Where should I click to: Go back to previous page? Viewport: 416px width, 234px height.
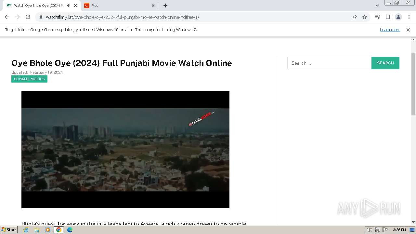click(7, 17)
